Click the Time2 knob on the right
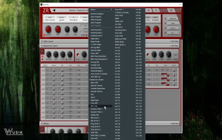Viewport: 222px width, 140px height. [x=161, y=54]
